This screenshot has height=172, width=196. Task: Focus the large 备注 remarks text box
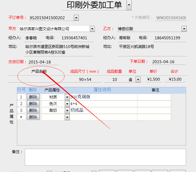click(x=105, y=157)
